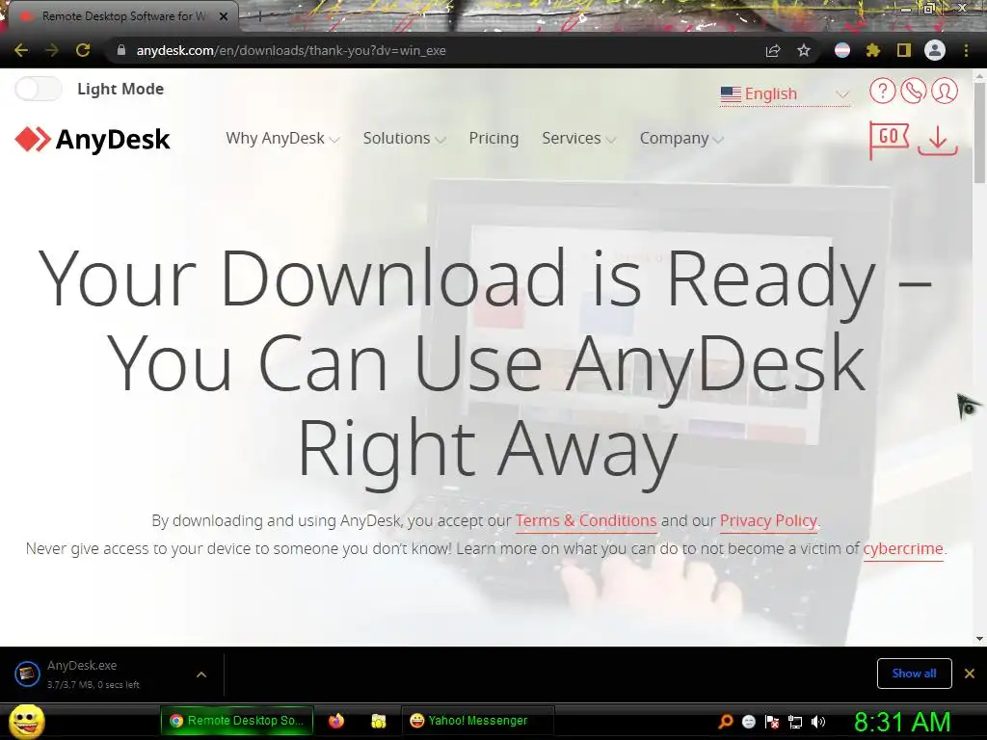Click the address bar URL

click(291, 50)
